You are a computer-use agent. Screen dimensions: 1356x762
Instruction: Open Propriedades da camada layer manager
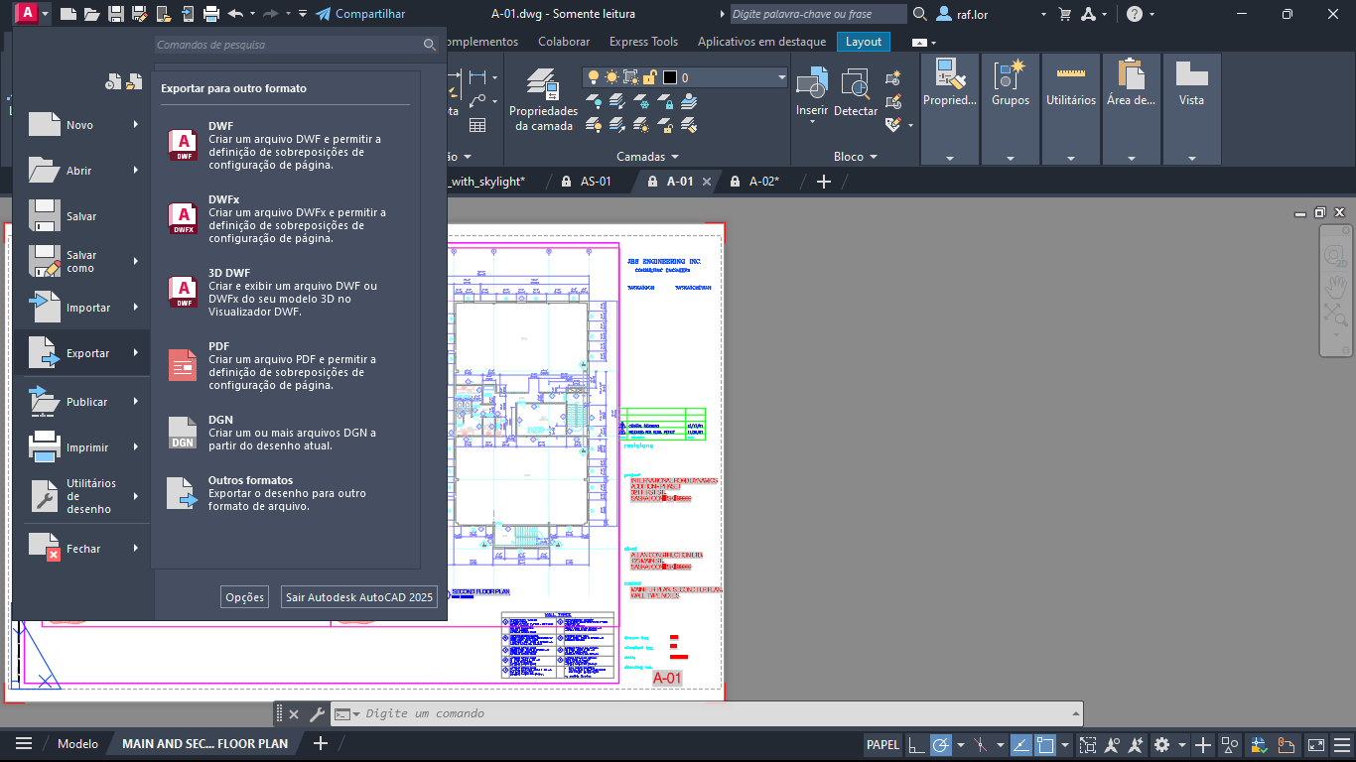click(542, 100)
